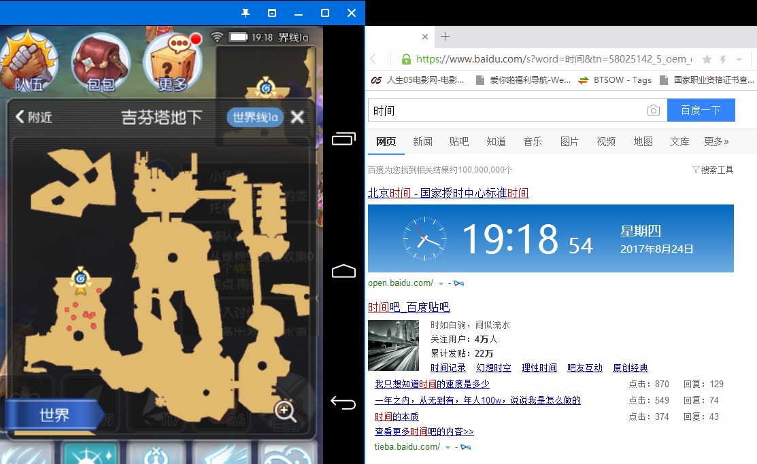Click the icon after open.baidu.com dropdown
This screenshot has height=464, width=757.
click(458, 283)
